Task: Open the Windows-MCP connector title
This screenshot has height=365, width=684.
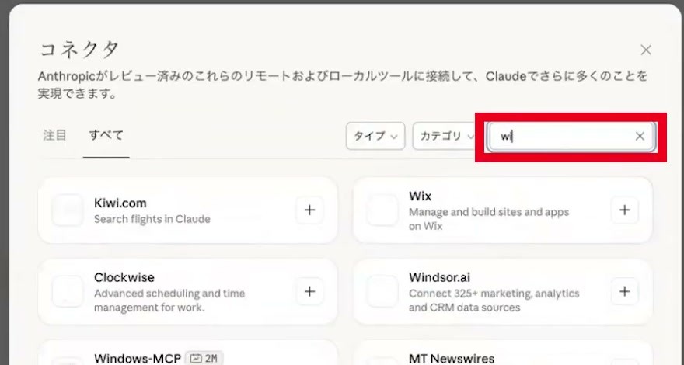Action: coord(138,359)
